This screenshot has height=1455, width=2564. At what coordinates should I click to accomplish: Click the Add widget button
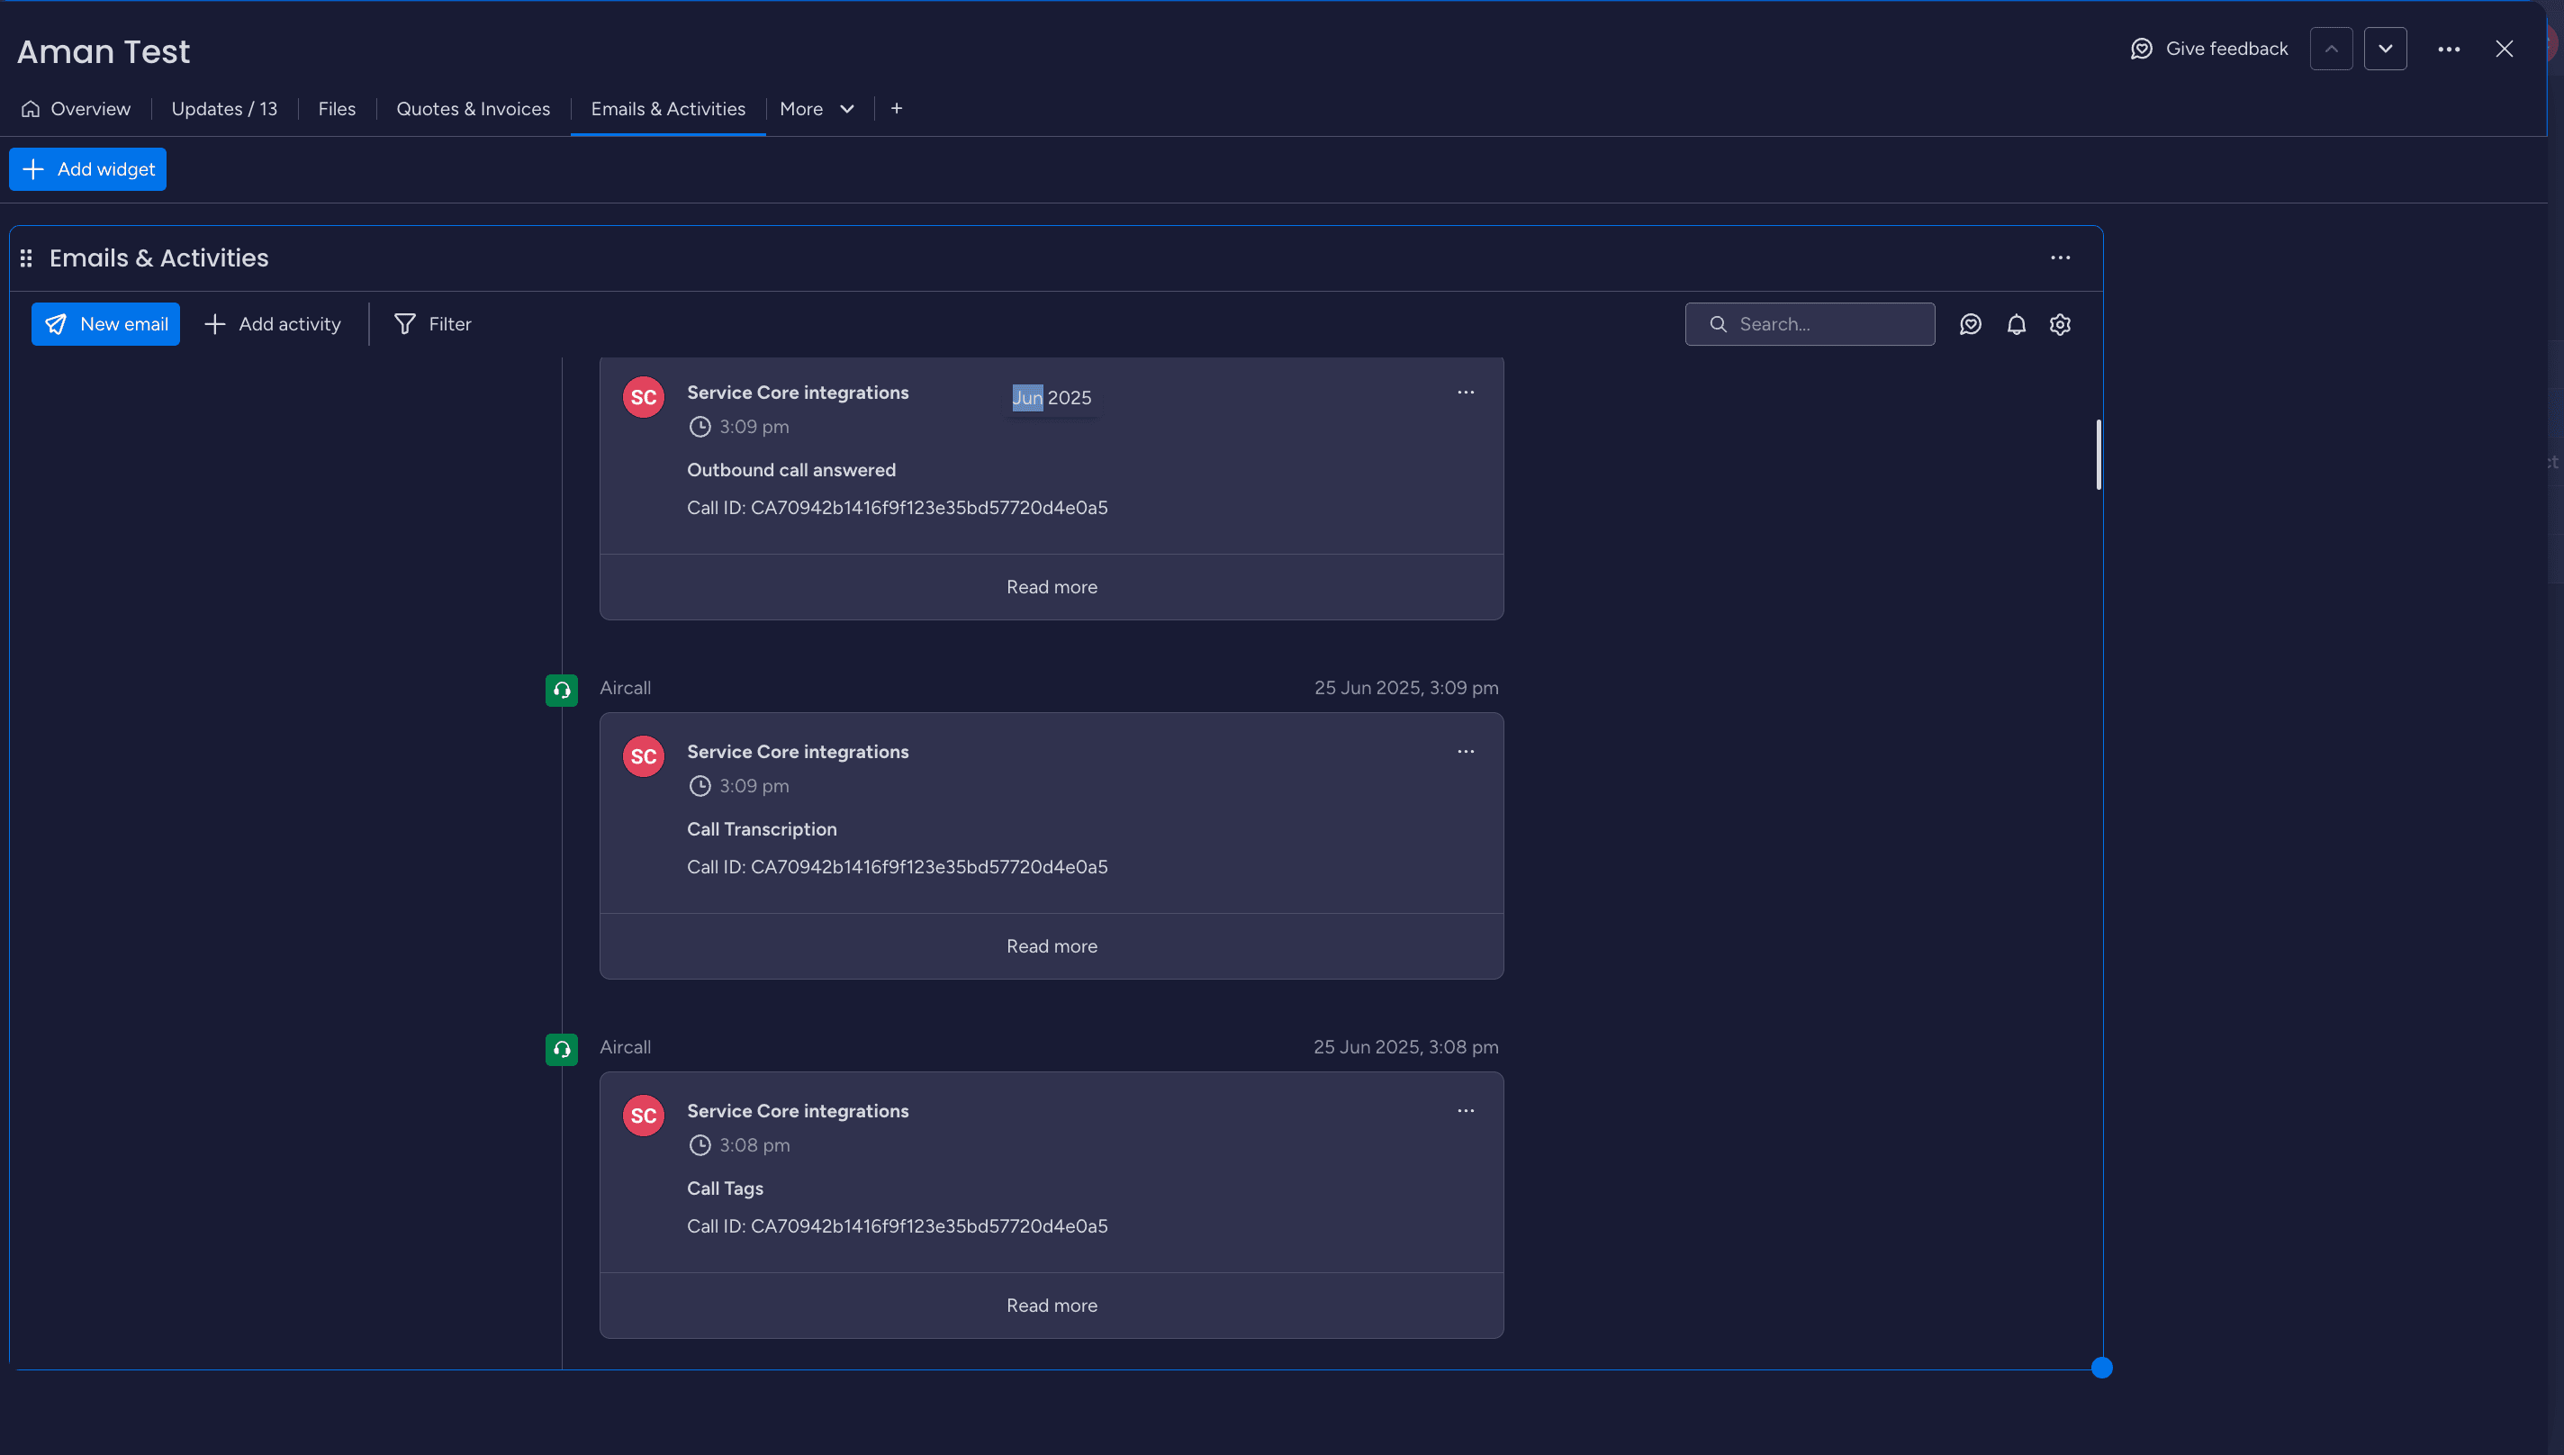coord(87,169)
